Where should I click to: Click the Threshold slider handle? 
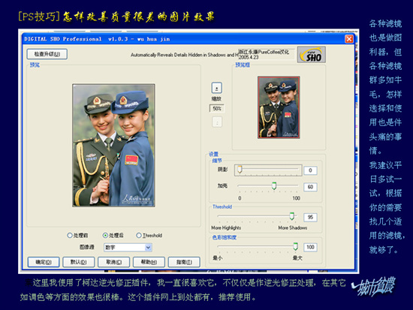[x=292, y=216]
